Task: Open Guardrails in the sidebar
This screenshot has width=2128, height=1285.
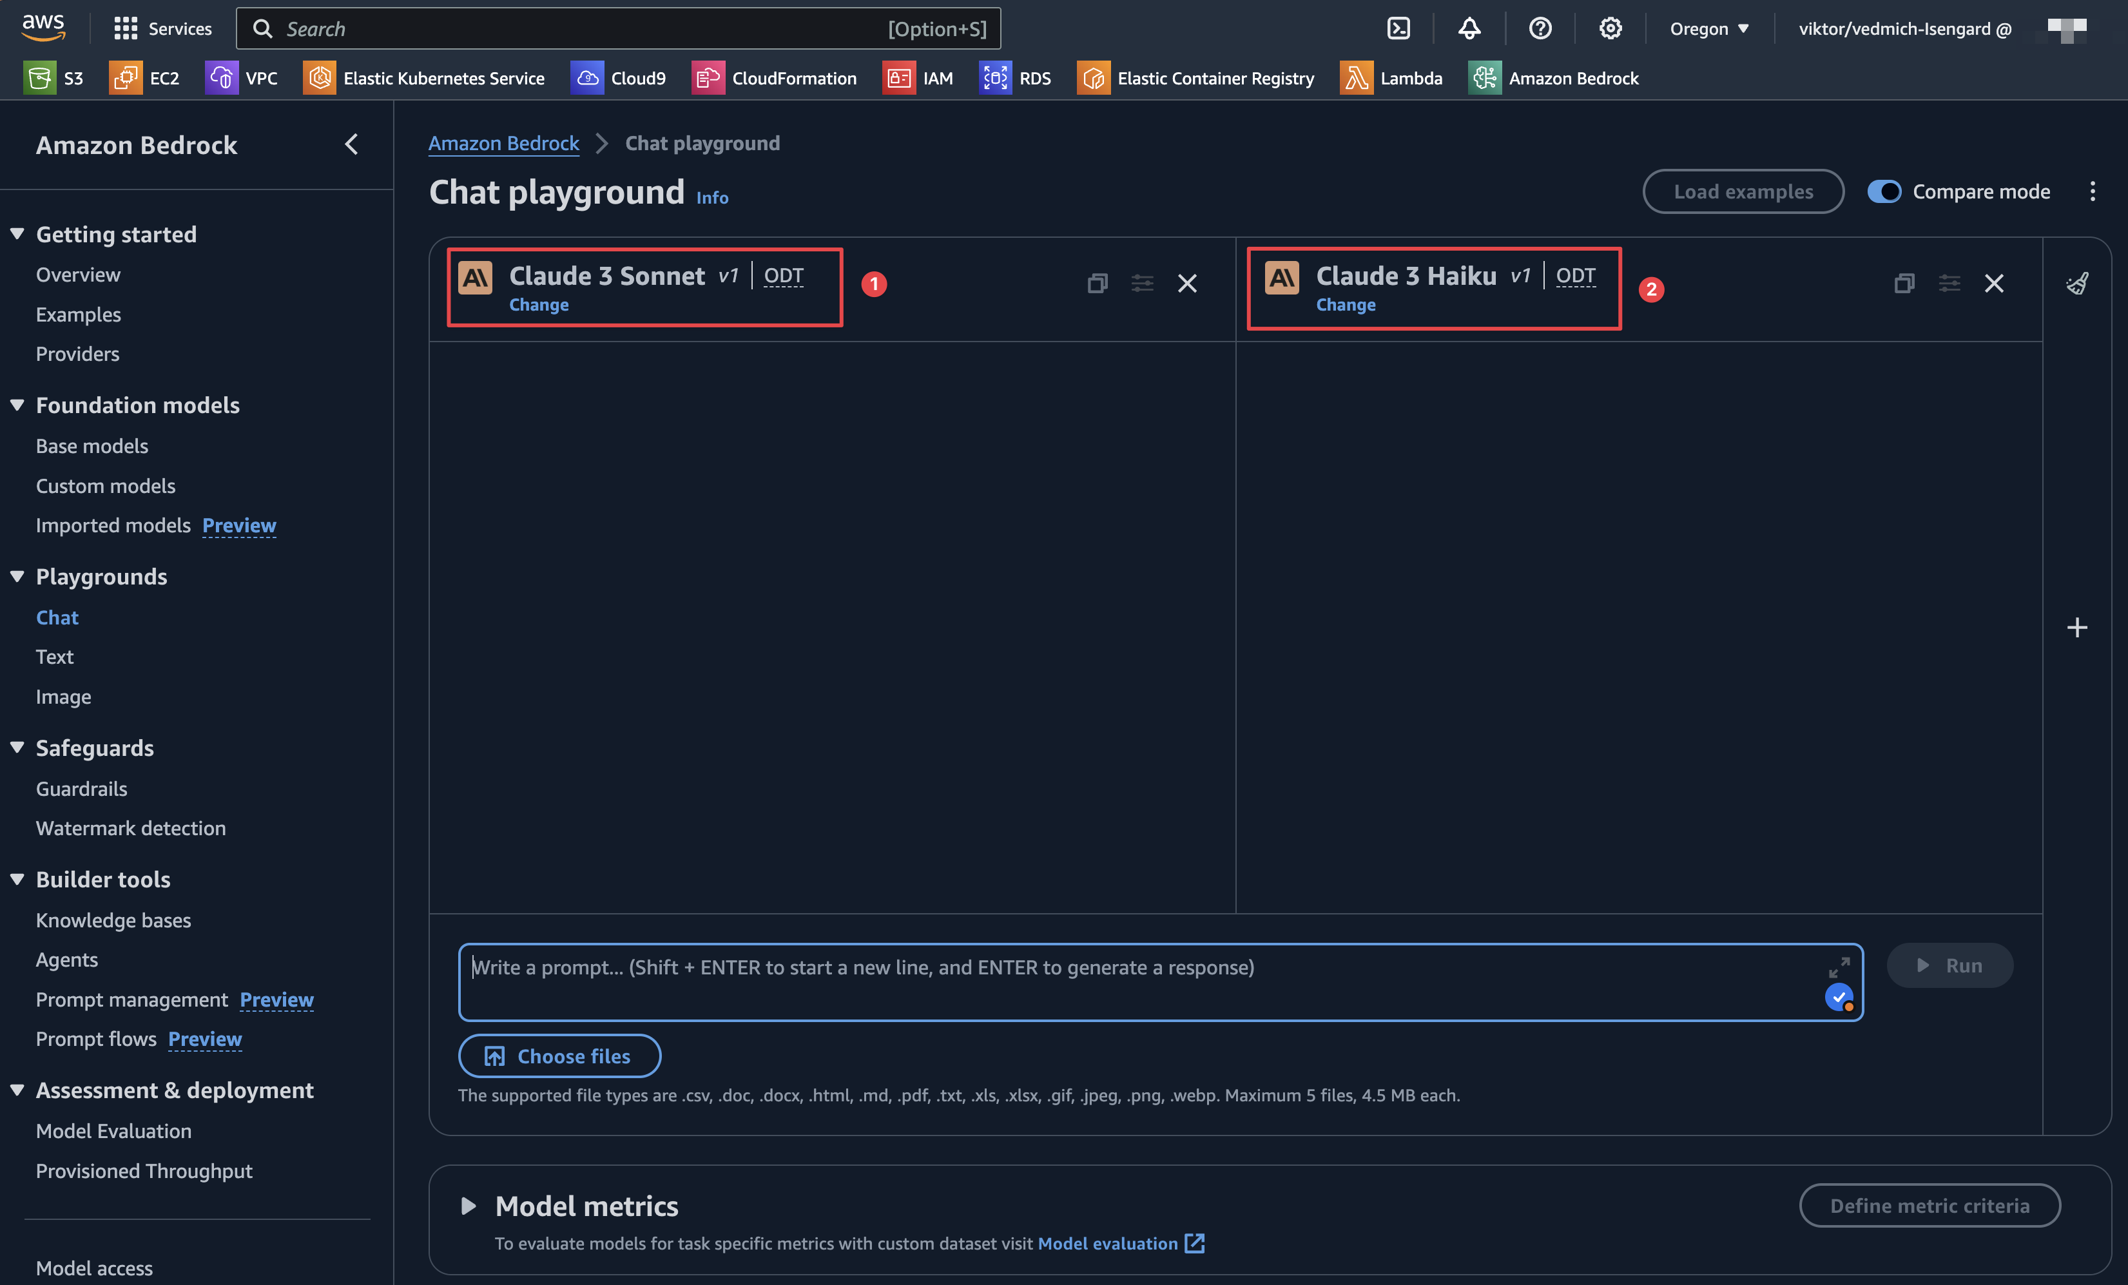Action: point(81,788)
